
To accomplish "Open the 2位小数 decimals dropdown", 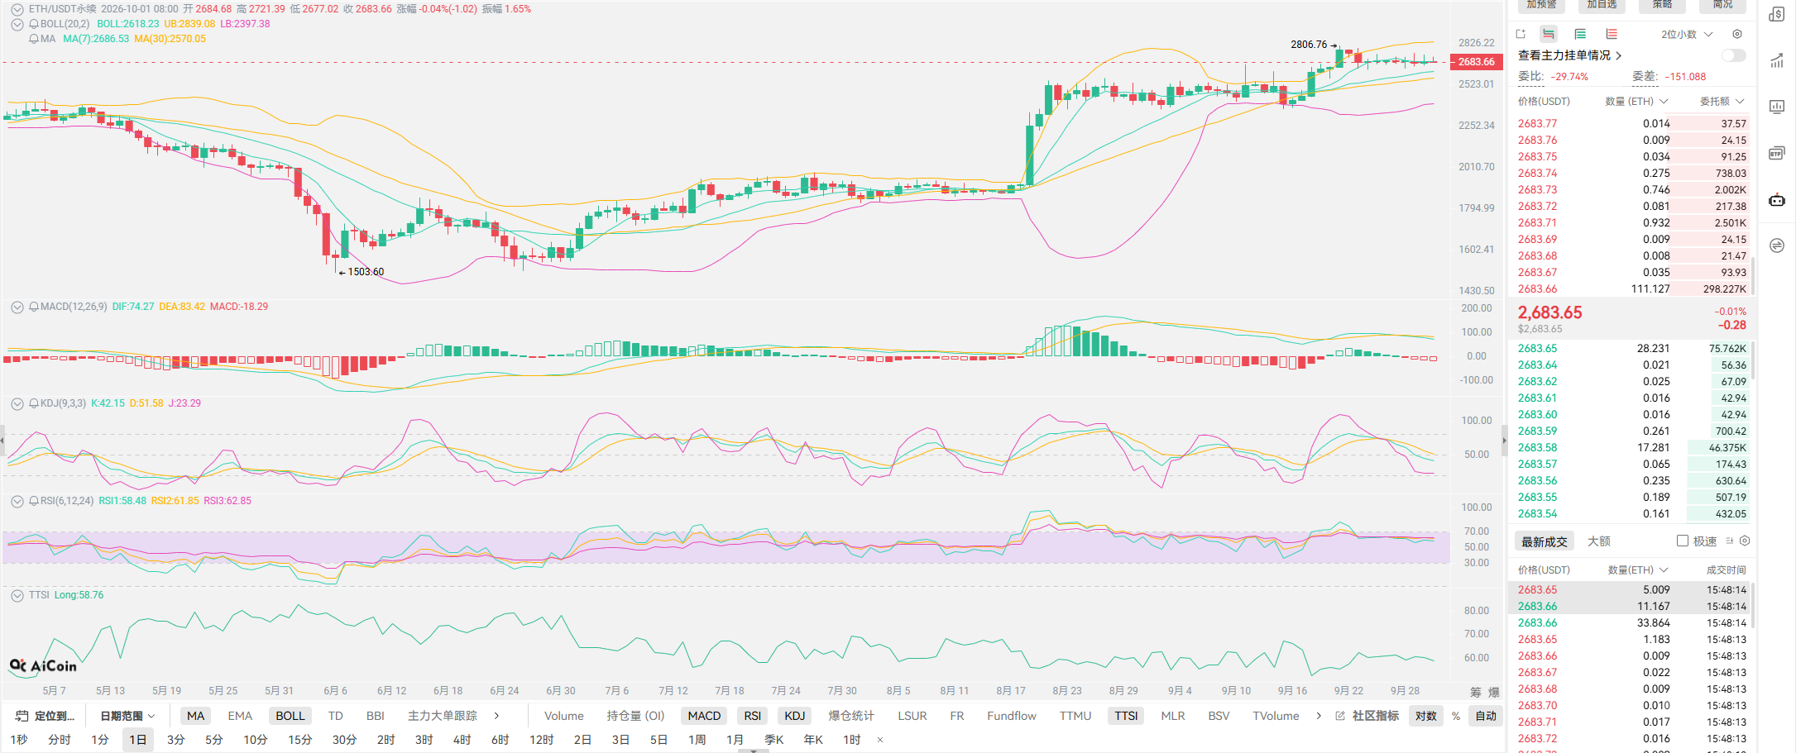I will [1687, 34].
